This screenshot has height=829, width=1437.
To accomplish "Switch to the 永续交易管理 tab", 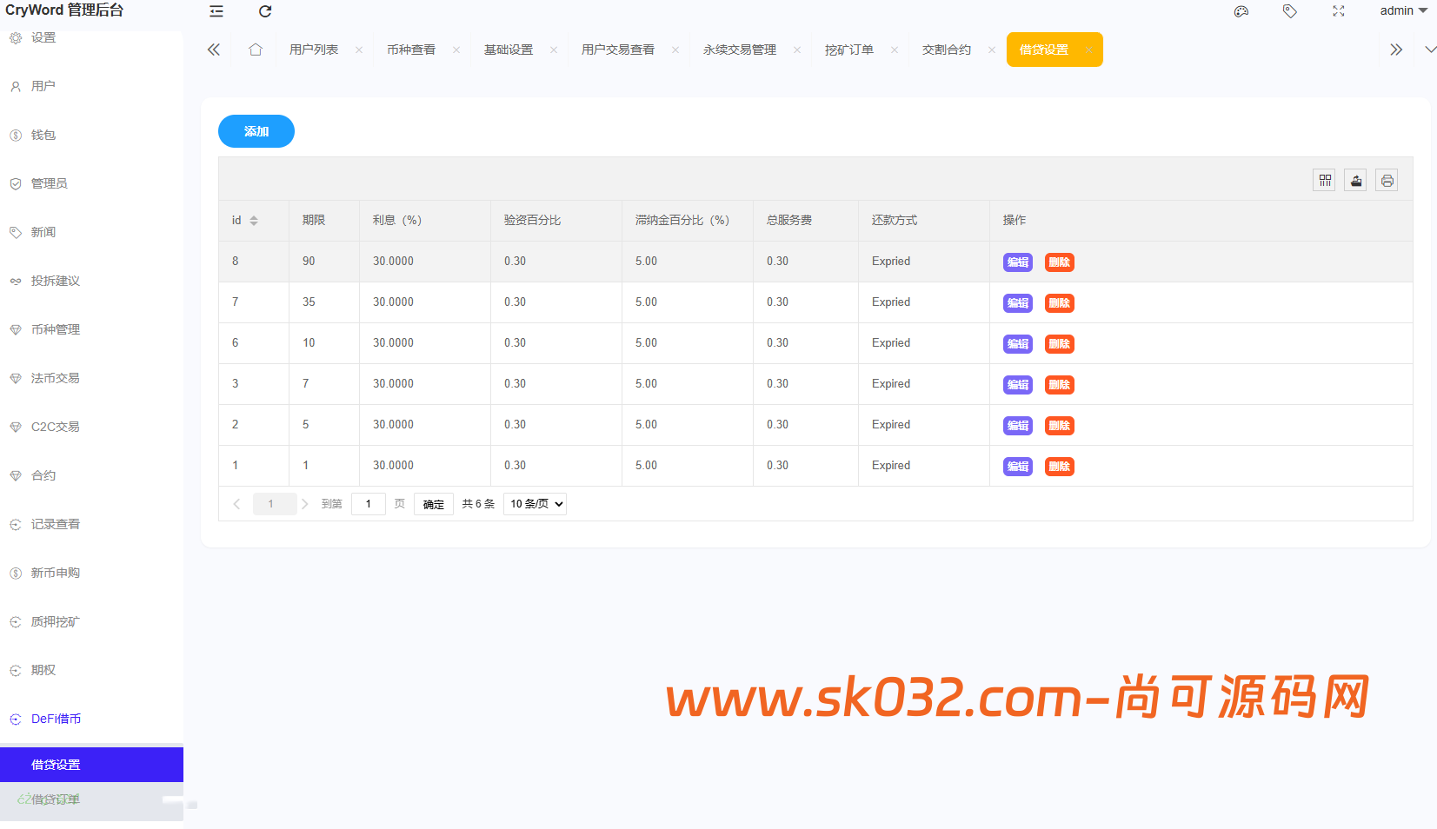I will click(x=740, y=50).
